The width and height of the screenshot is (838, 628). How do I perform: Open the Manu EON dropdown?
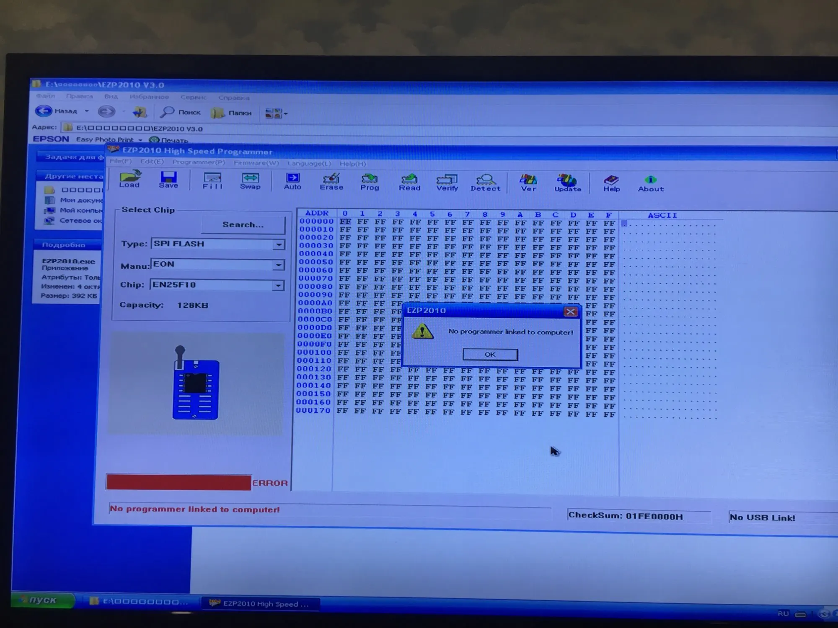coord(278,265)
